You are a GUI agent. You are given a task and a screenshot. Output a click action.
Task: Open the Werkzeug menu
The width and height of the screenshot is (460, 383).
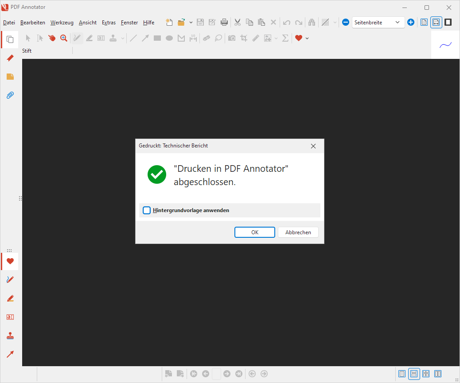click(x=62, y=22)
